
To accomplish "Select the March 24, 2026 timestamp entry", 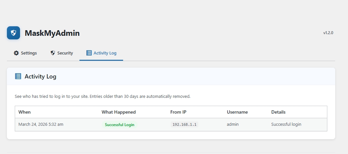I will pos(41,124).
